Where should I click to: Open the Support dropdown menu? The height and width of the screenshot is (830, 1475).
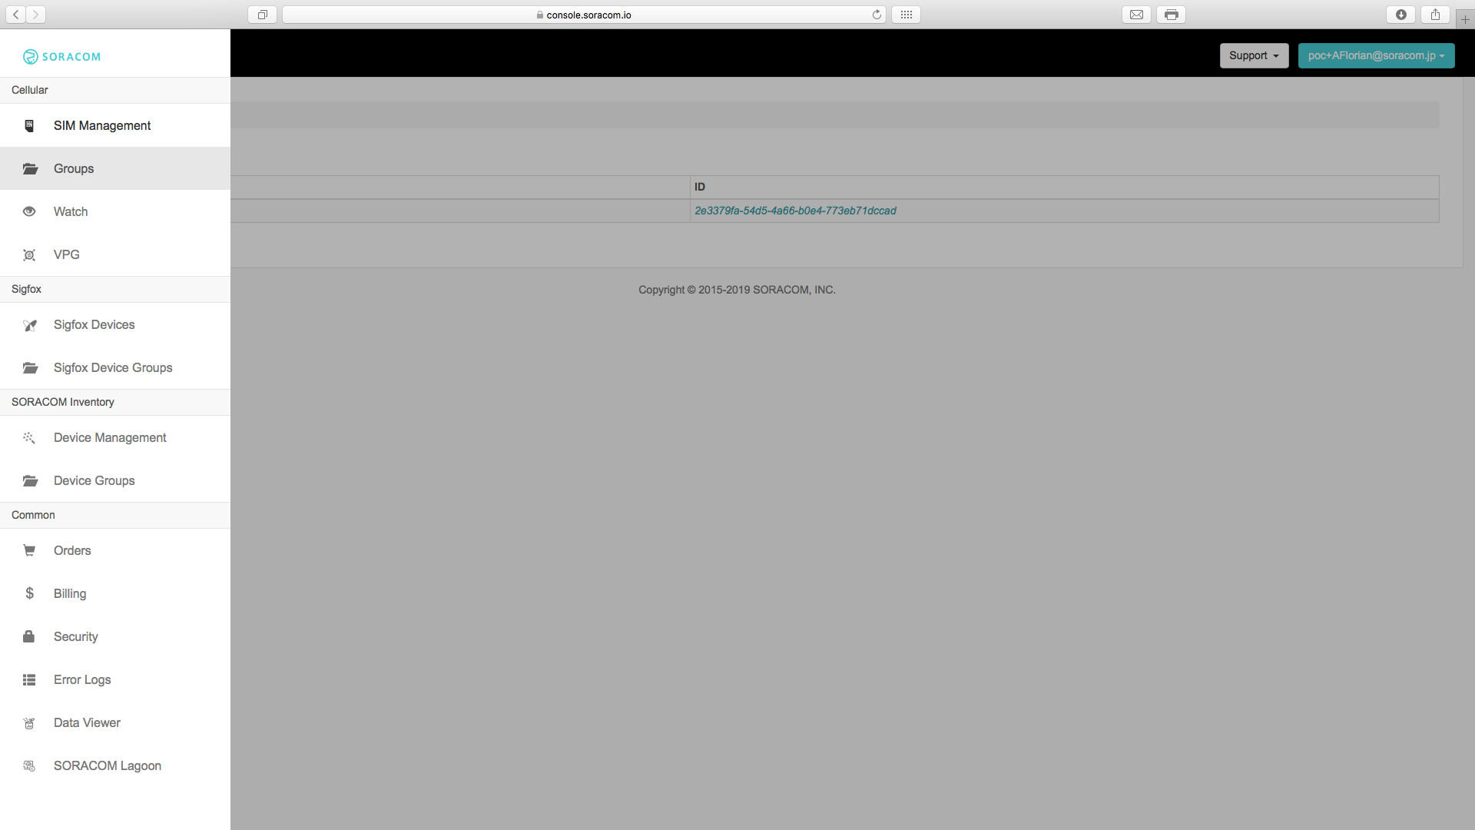[1254, 55]
